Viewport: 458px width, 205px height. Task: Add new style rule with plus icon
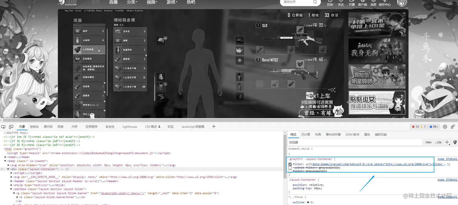click(447, 142)
